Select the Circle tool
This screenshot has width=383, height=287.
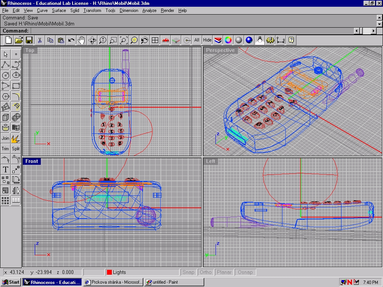click(5, 75)
